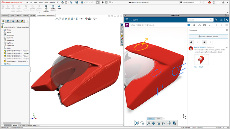The height and width of the screenshot is (129, 230).
Task: Click the Like link under the comment
Action: tap(196, 67)
